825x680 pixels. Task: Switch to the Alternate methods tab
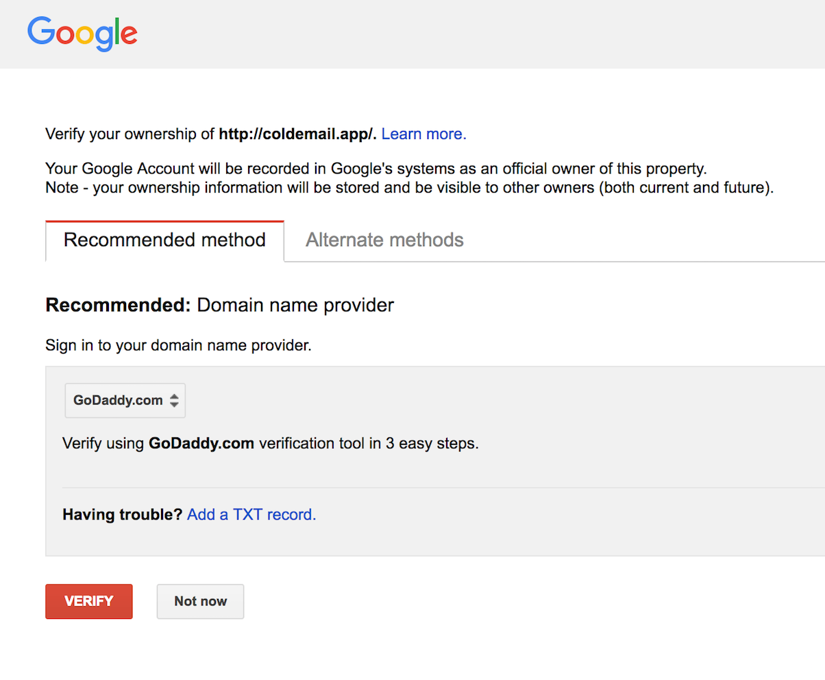coord(384,241)
